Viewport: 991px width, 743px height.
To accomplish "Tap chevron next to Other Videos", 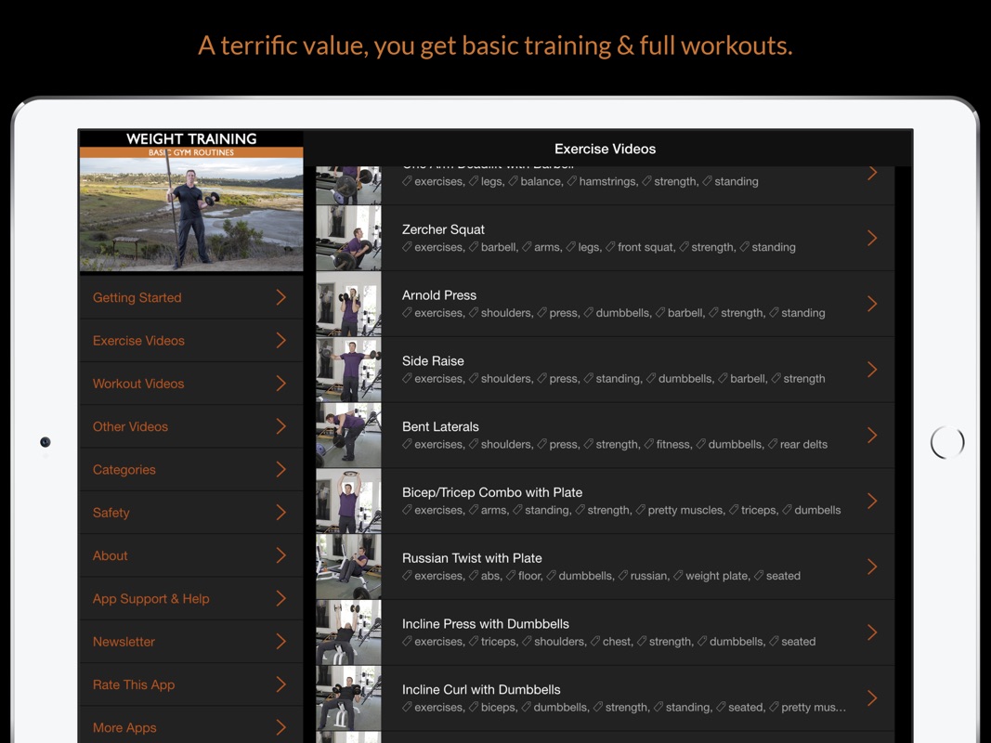I will [x=281, y=426].
